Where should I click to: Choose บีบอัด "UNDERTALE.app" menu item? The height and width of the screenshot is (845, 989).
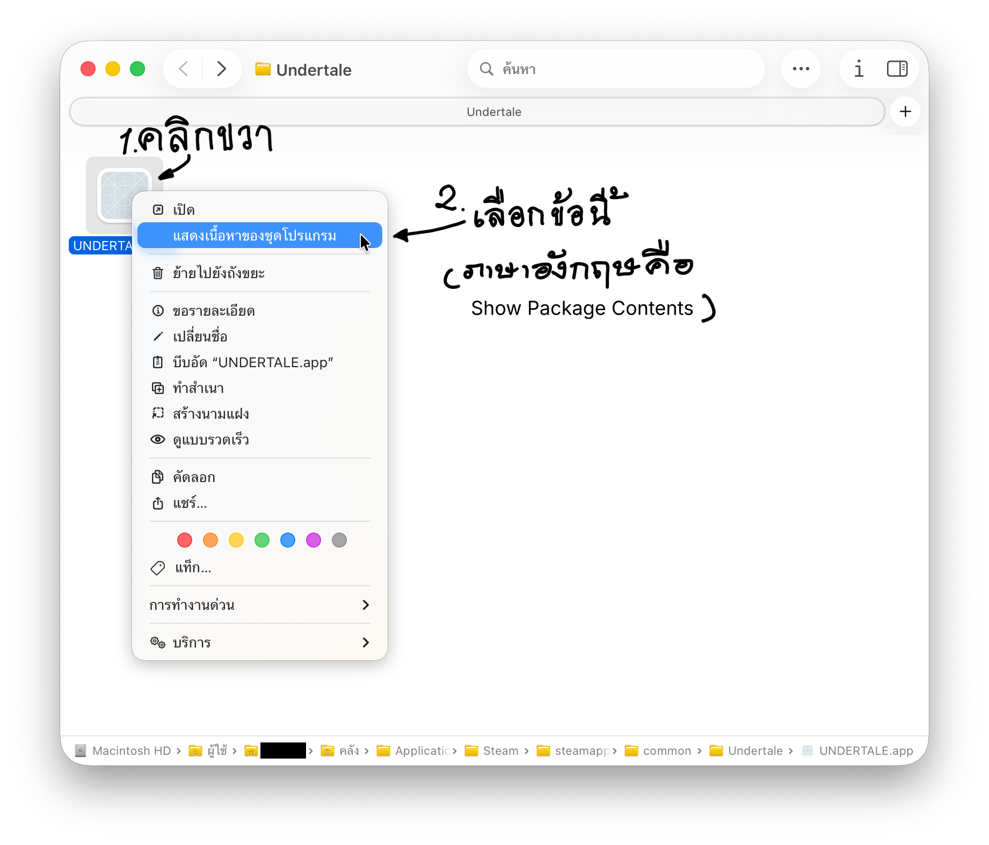260,362
